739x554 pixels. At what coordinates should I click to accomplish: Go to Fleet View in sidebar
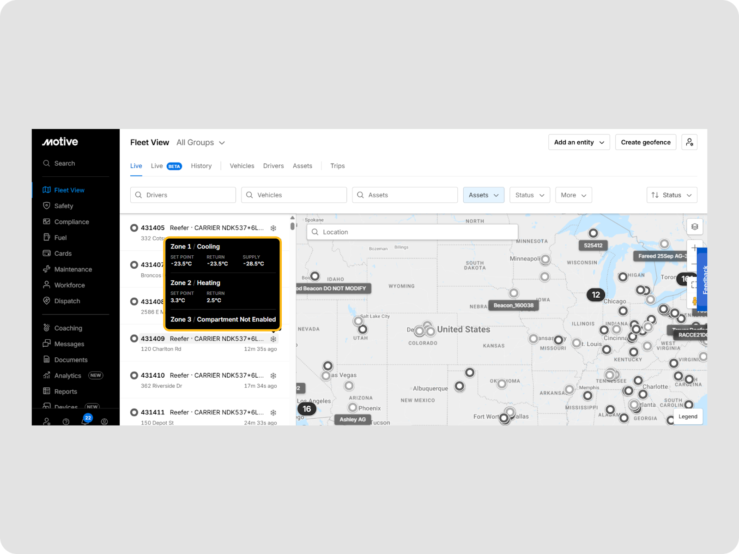click(69, 190)
